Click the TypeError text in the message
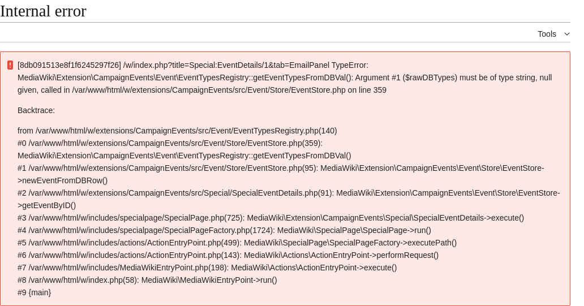The image size is (584, 306). (350, 65)
